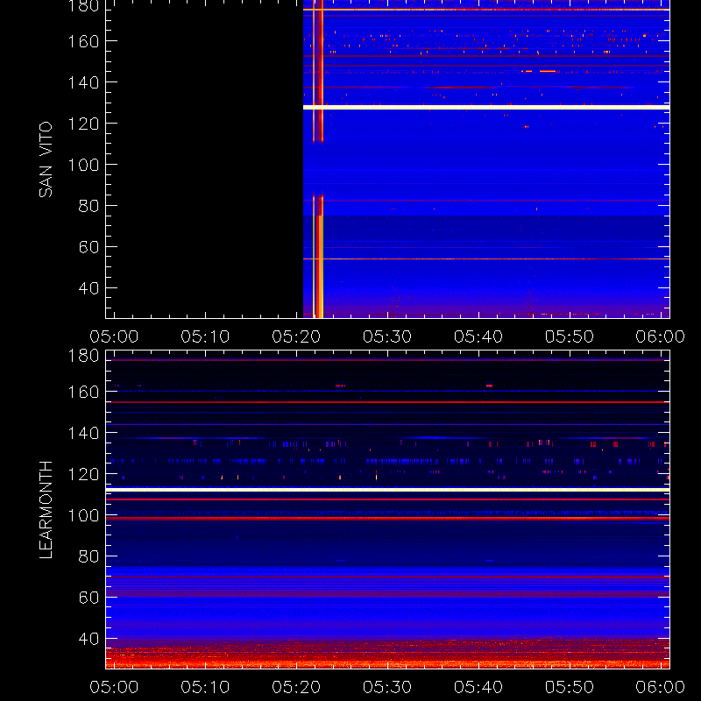
Task: Select the 100 tick label on SAN VITO axis
Action: point(83,165)
